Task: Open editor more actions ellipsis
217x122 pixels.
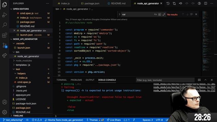Action: (212, 3)
